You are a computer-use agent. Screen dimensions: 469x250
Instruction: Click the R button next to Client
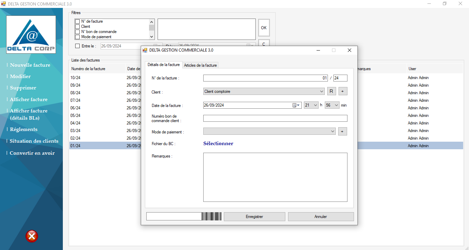pyautogui.click(x=331, y=91)
